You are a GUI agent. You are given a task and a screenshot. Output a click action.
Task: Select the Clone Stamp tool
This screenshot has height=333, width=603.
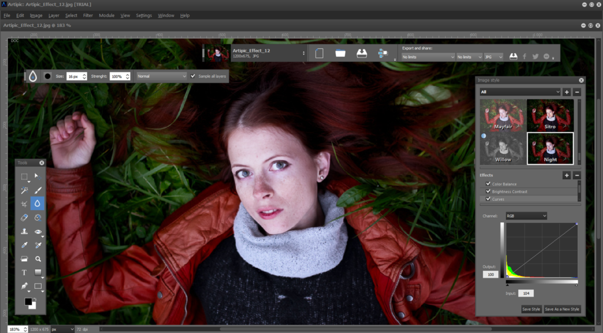[x=24, y=231]
